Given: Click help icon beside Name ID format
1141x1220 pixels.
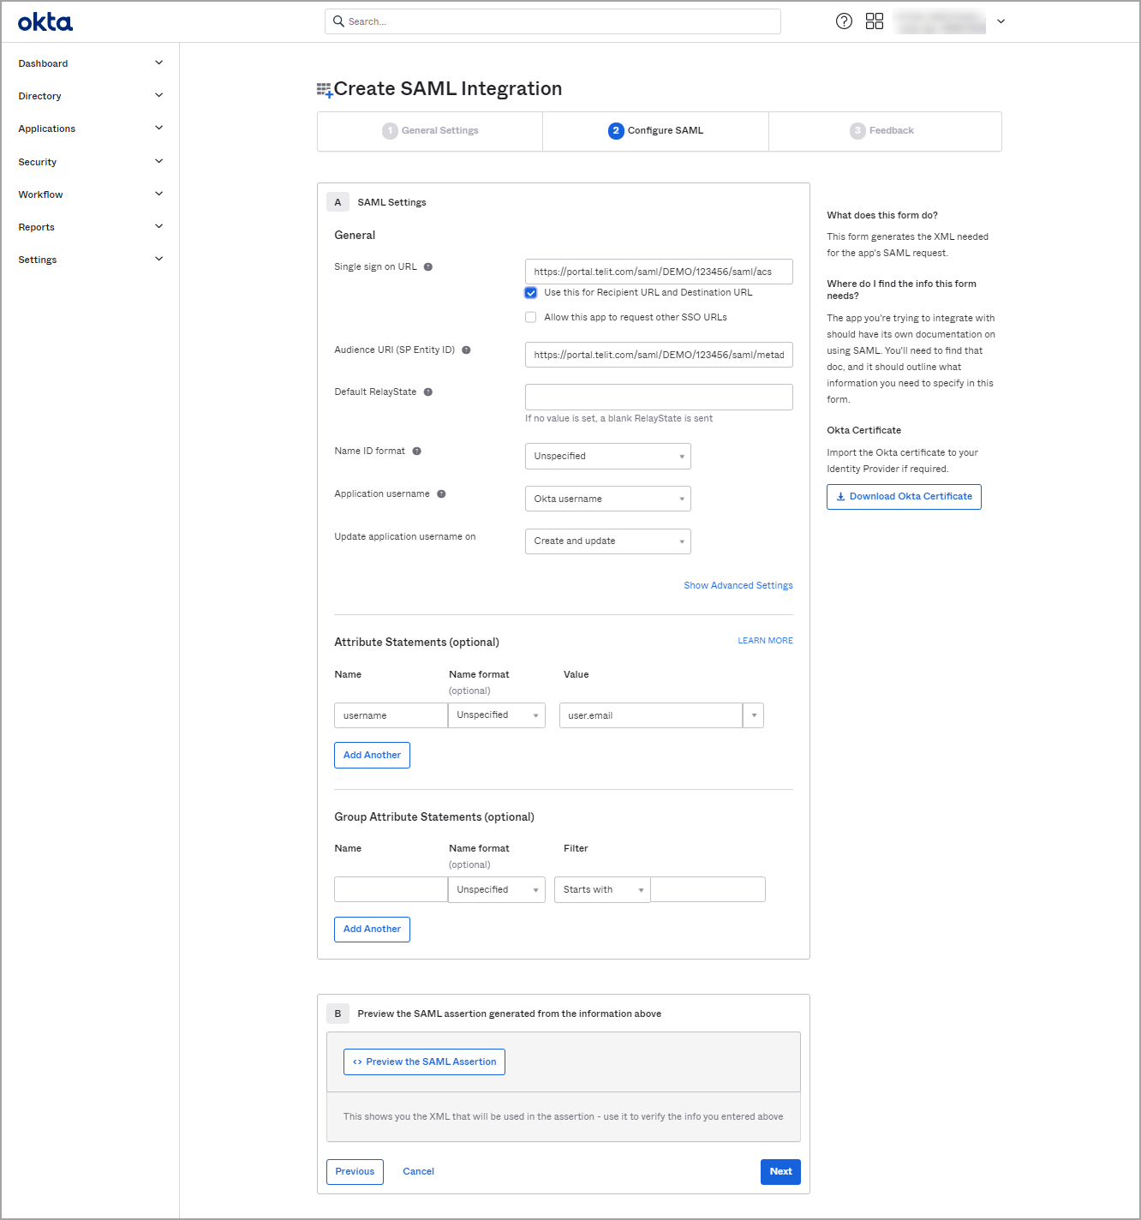Looking at the screenshot, I should (416, 452).
